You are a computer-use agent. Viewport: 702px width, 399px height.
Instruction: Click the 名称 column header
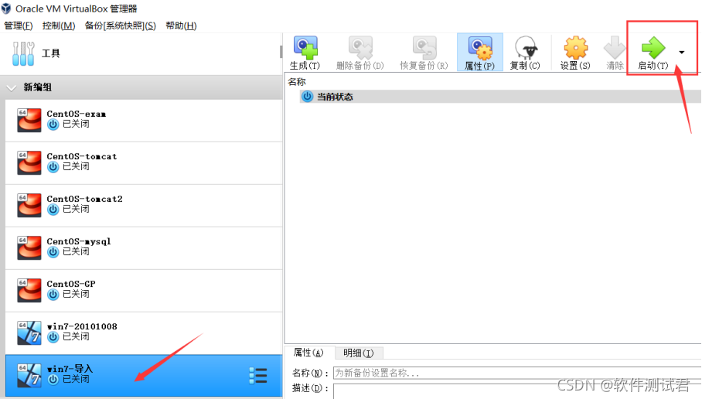click(x=297, y=81)
